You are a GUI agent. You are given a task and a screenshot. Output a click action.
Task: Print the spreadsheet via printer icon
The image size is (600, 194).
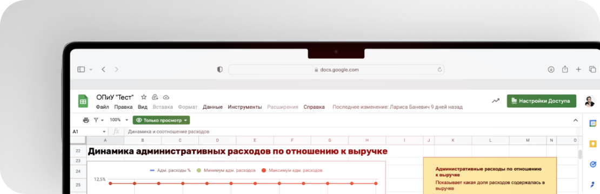pos(86,120)
